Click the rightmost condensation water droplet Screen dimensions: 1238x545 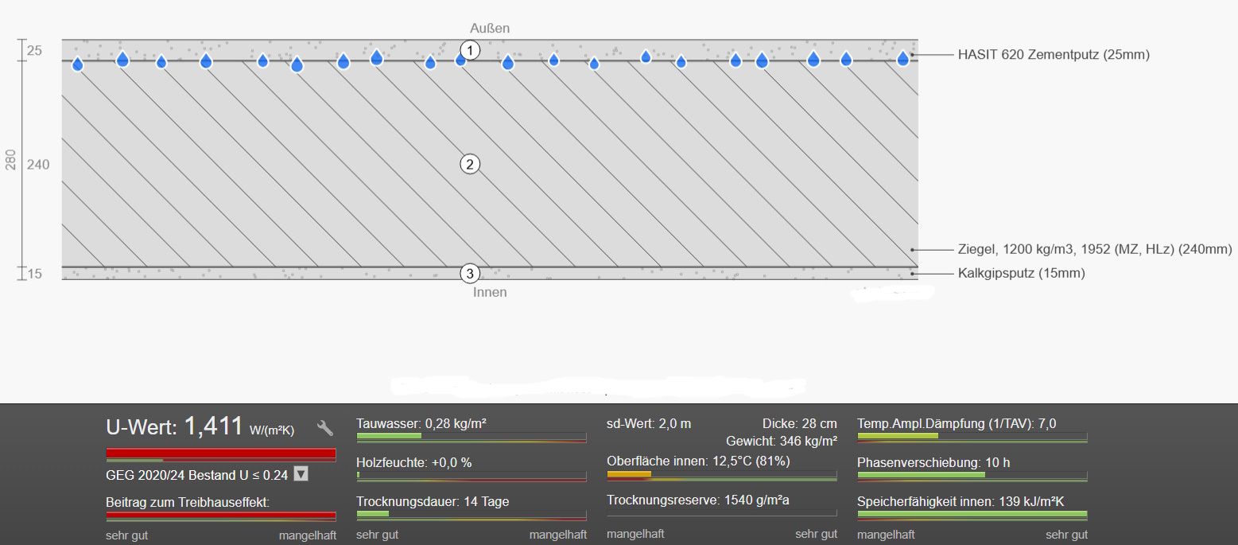coord(903,58)
